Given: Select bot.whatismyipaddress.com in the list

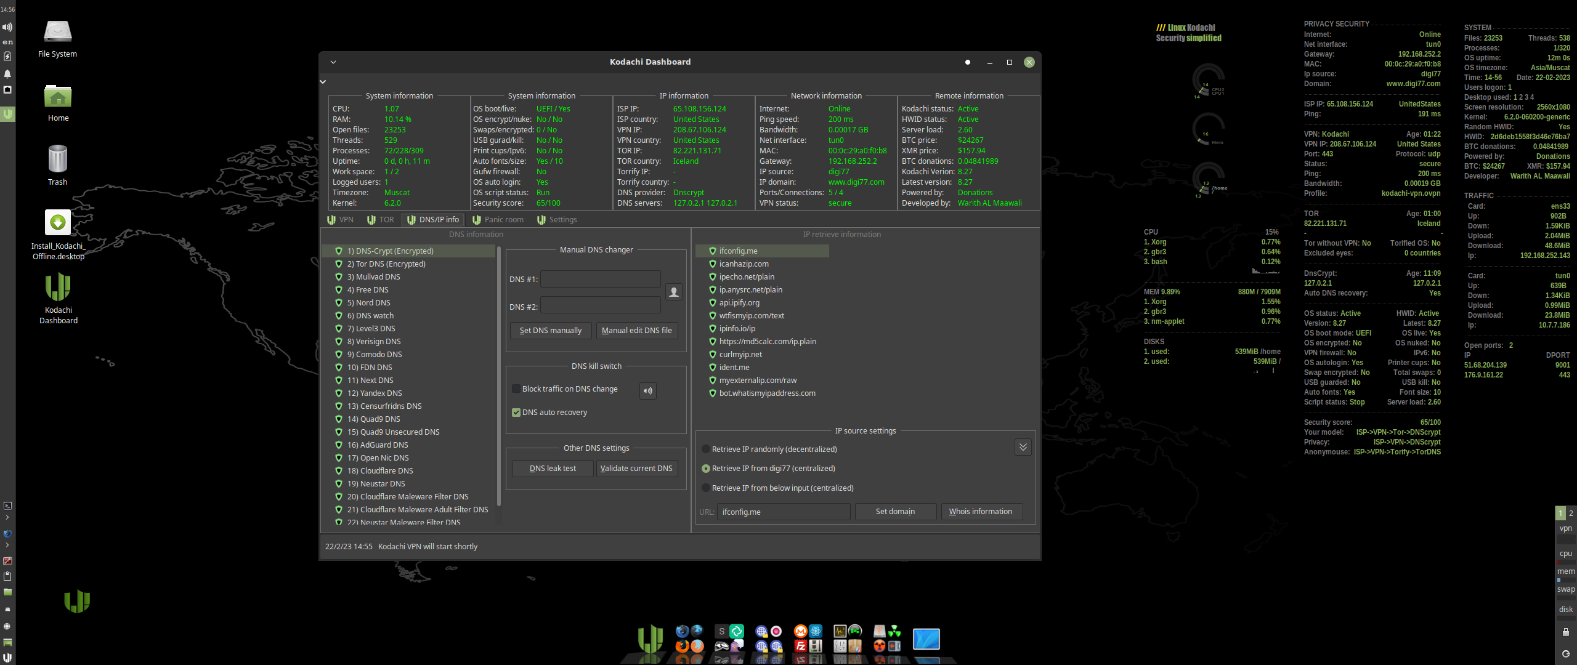Looking at the screenshot, I should (x=762, y=393).
